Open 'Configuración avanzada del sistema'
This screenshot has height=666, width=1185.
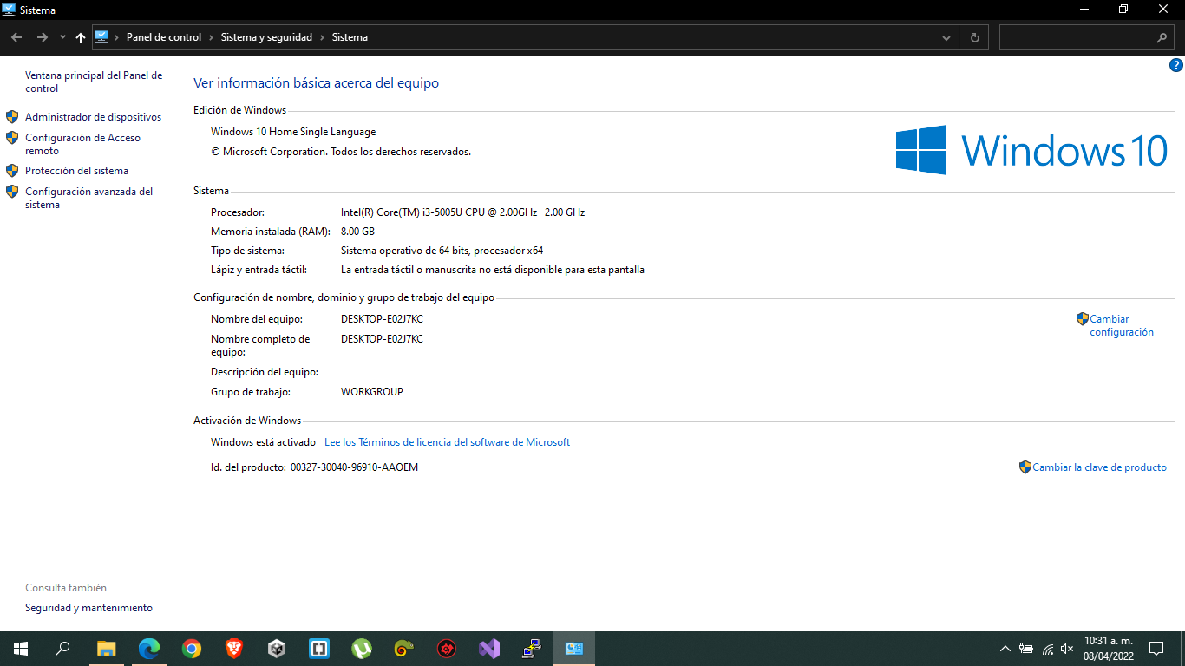click(x=88, y=198)
